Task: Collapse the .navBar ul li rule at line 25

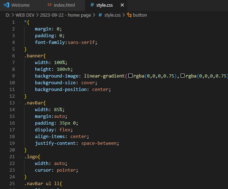Action: click(20, 184)
